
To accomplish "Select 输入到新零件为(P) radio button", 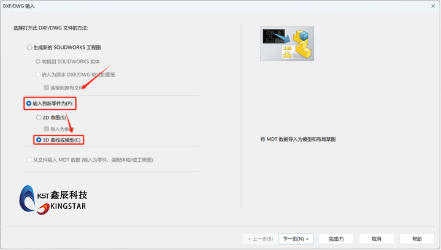I will (x=29, y=104).
